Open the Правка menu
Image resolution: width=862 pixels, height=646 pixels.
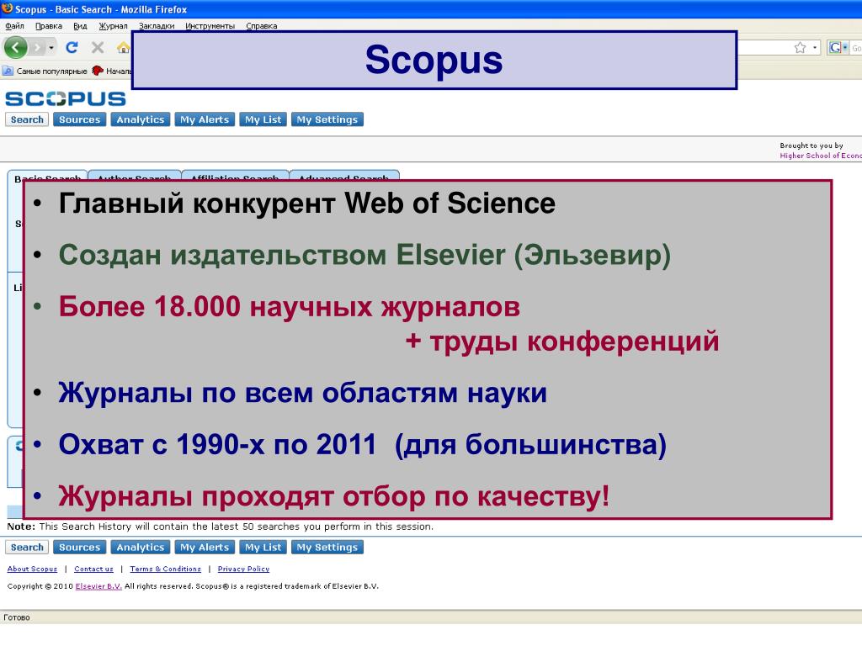(x=48, y=26)
